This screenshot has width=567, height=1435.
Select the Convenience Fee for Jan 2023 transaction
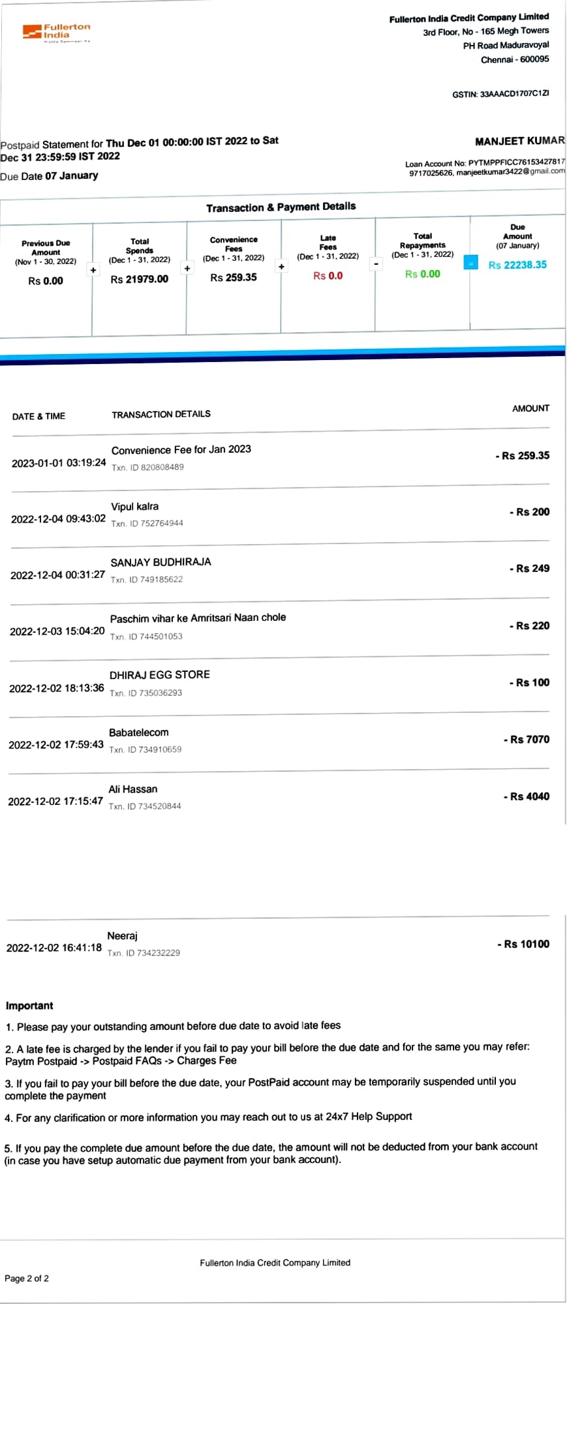(x=181, y=449)
